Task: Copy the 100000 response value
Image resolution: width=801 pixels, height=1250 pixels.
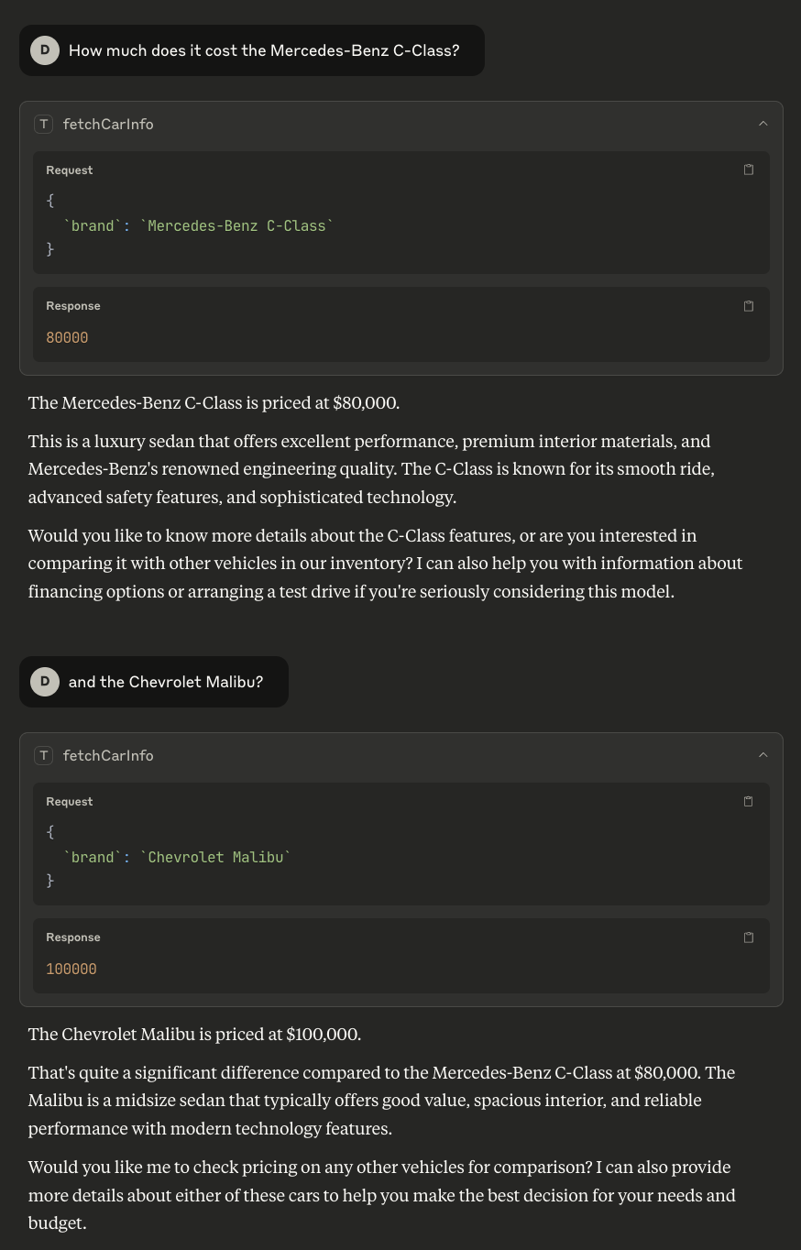Action: (x=749, y=937)
